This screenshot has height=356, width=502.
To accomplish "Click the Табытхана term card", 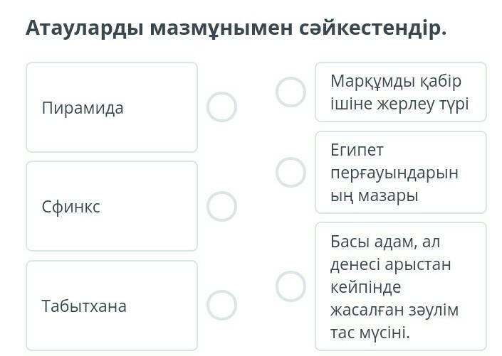I will coord(112,306).
